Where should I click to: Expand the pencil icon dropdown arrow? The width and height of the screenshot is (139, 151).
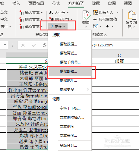click(100, 27)
